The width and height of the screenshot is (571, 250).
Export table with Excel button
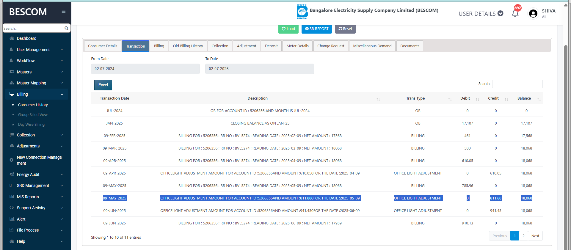coord(103,85)
